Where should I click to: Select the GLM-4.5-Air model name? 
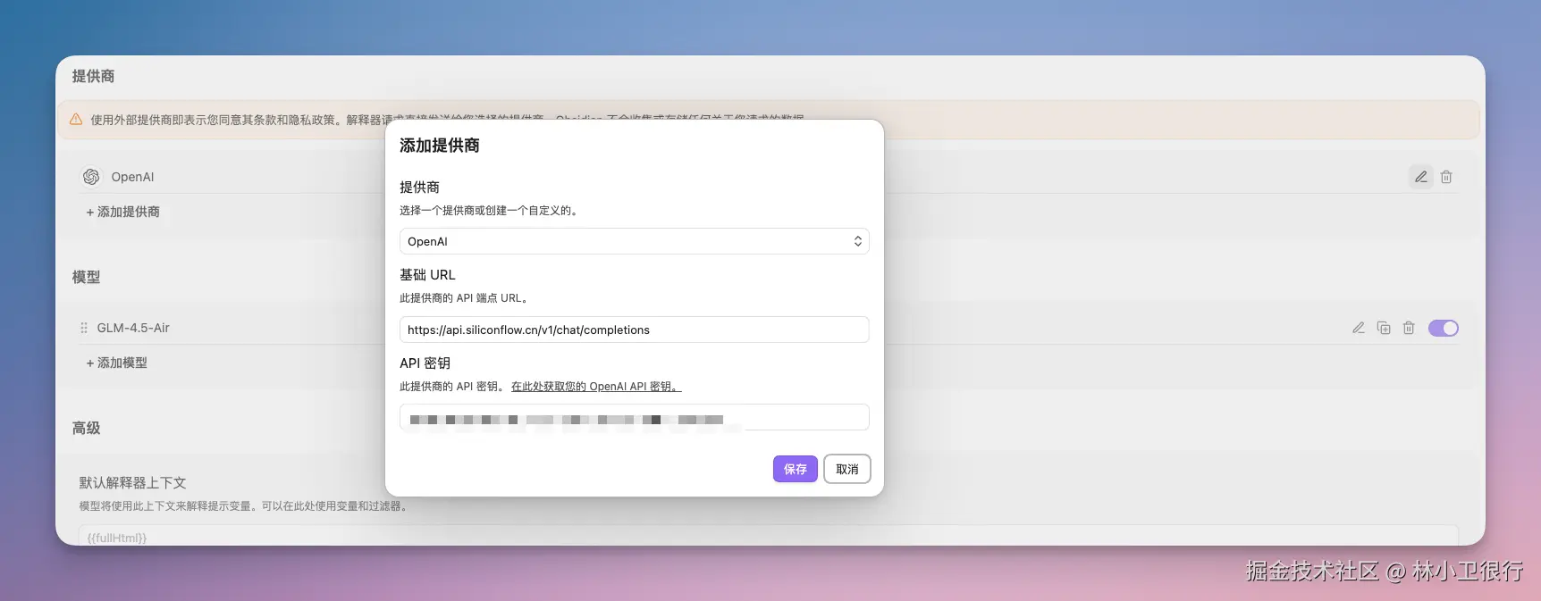coord(133,328)
